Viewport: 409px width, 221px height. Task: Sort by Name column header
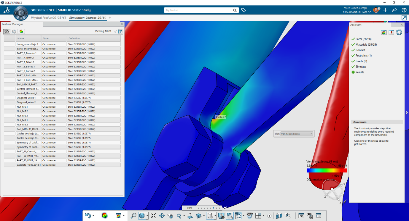pyautogui.click(x=28, y=38)
